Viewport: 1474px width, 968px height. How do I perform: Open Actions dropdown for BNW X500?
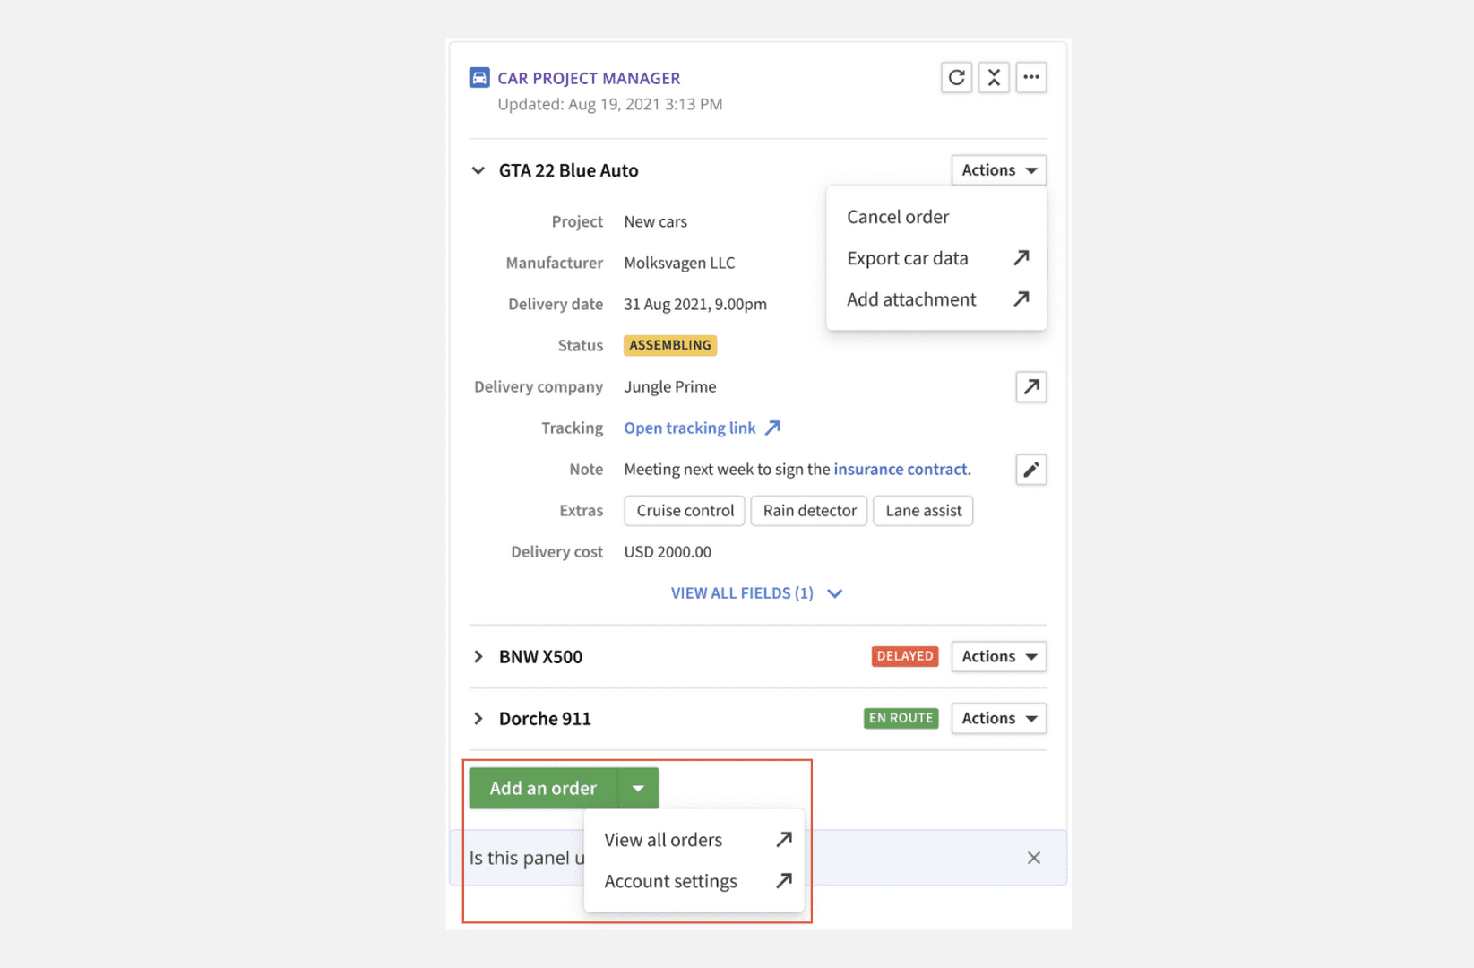[x=999, y=657]
